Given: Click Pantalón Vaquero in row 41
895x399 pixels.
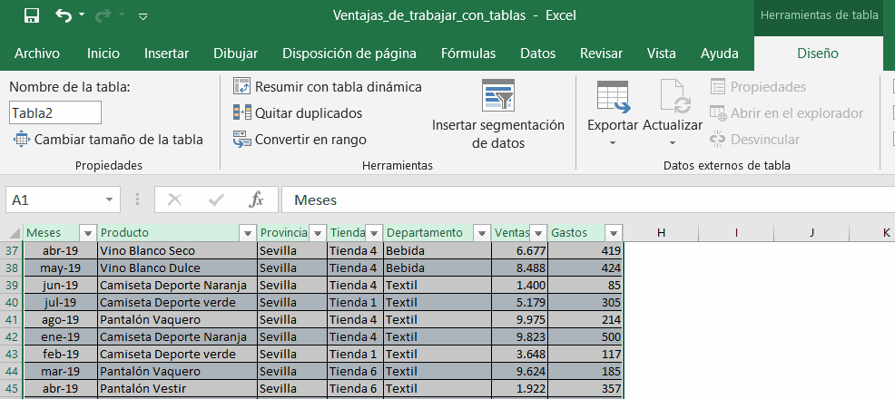Looking at the screenshot, I should point(177,320).
